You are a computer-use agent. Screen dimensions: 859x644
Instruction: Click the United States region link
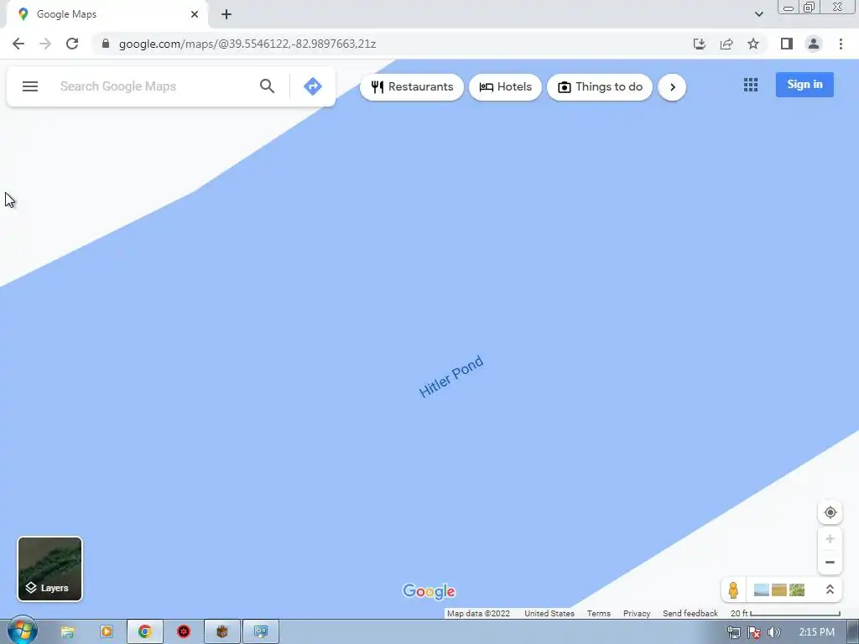(549, 613)
